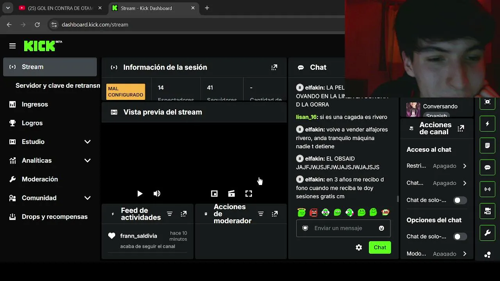Screen dimensions: 500x281
Task: Click the capture frame sidebar button
Action: pos(487,102)
